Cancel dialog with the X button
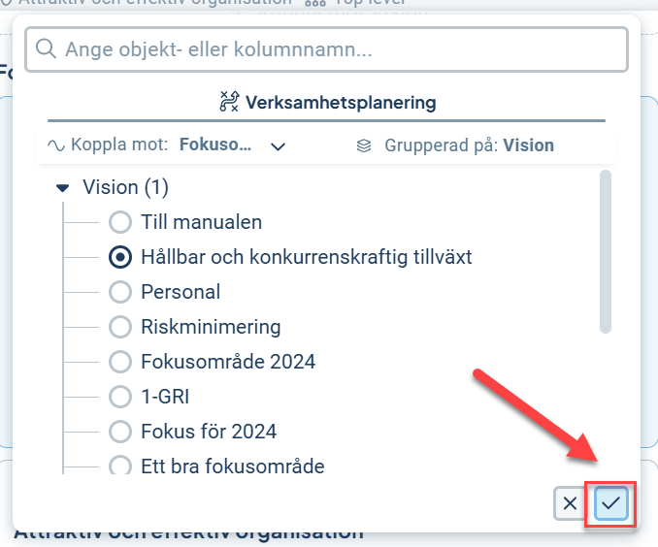Viewport: 658px width, 547px height. [x=571, y=503]
